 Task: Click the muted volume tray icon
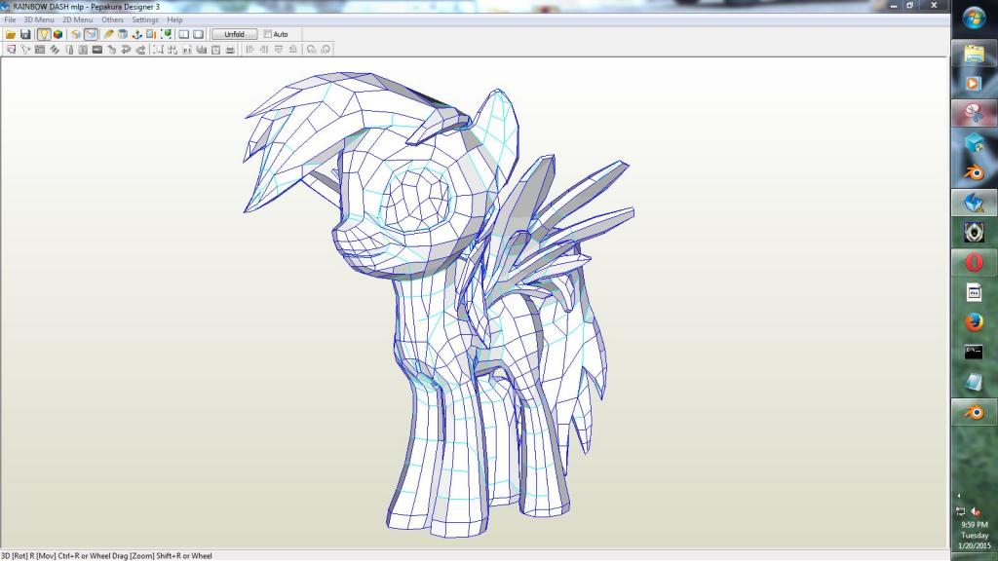[976, 511]
